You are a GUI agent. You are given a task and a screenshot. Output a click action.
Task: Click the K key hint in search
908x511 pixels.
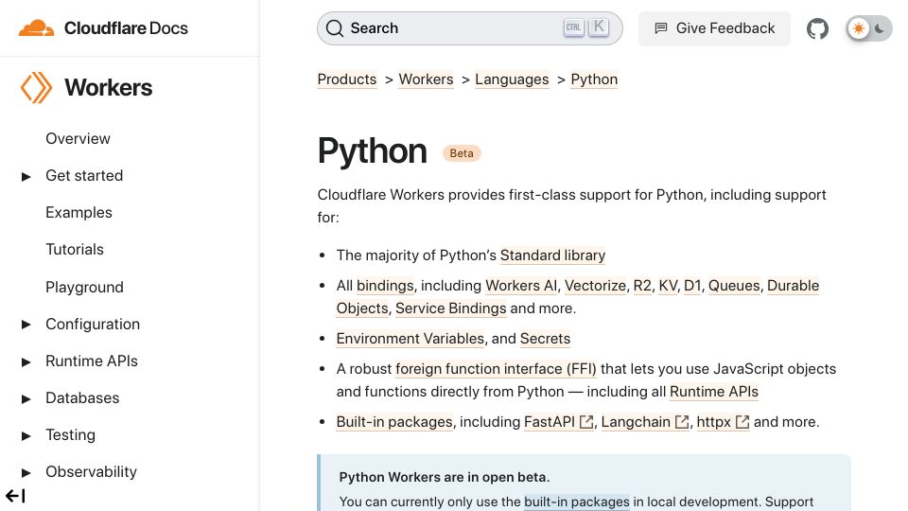(599, 26)
